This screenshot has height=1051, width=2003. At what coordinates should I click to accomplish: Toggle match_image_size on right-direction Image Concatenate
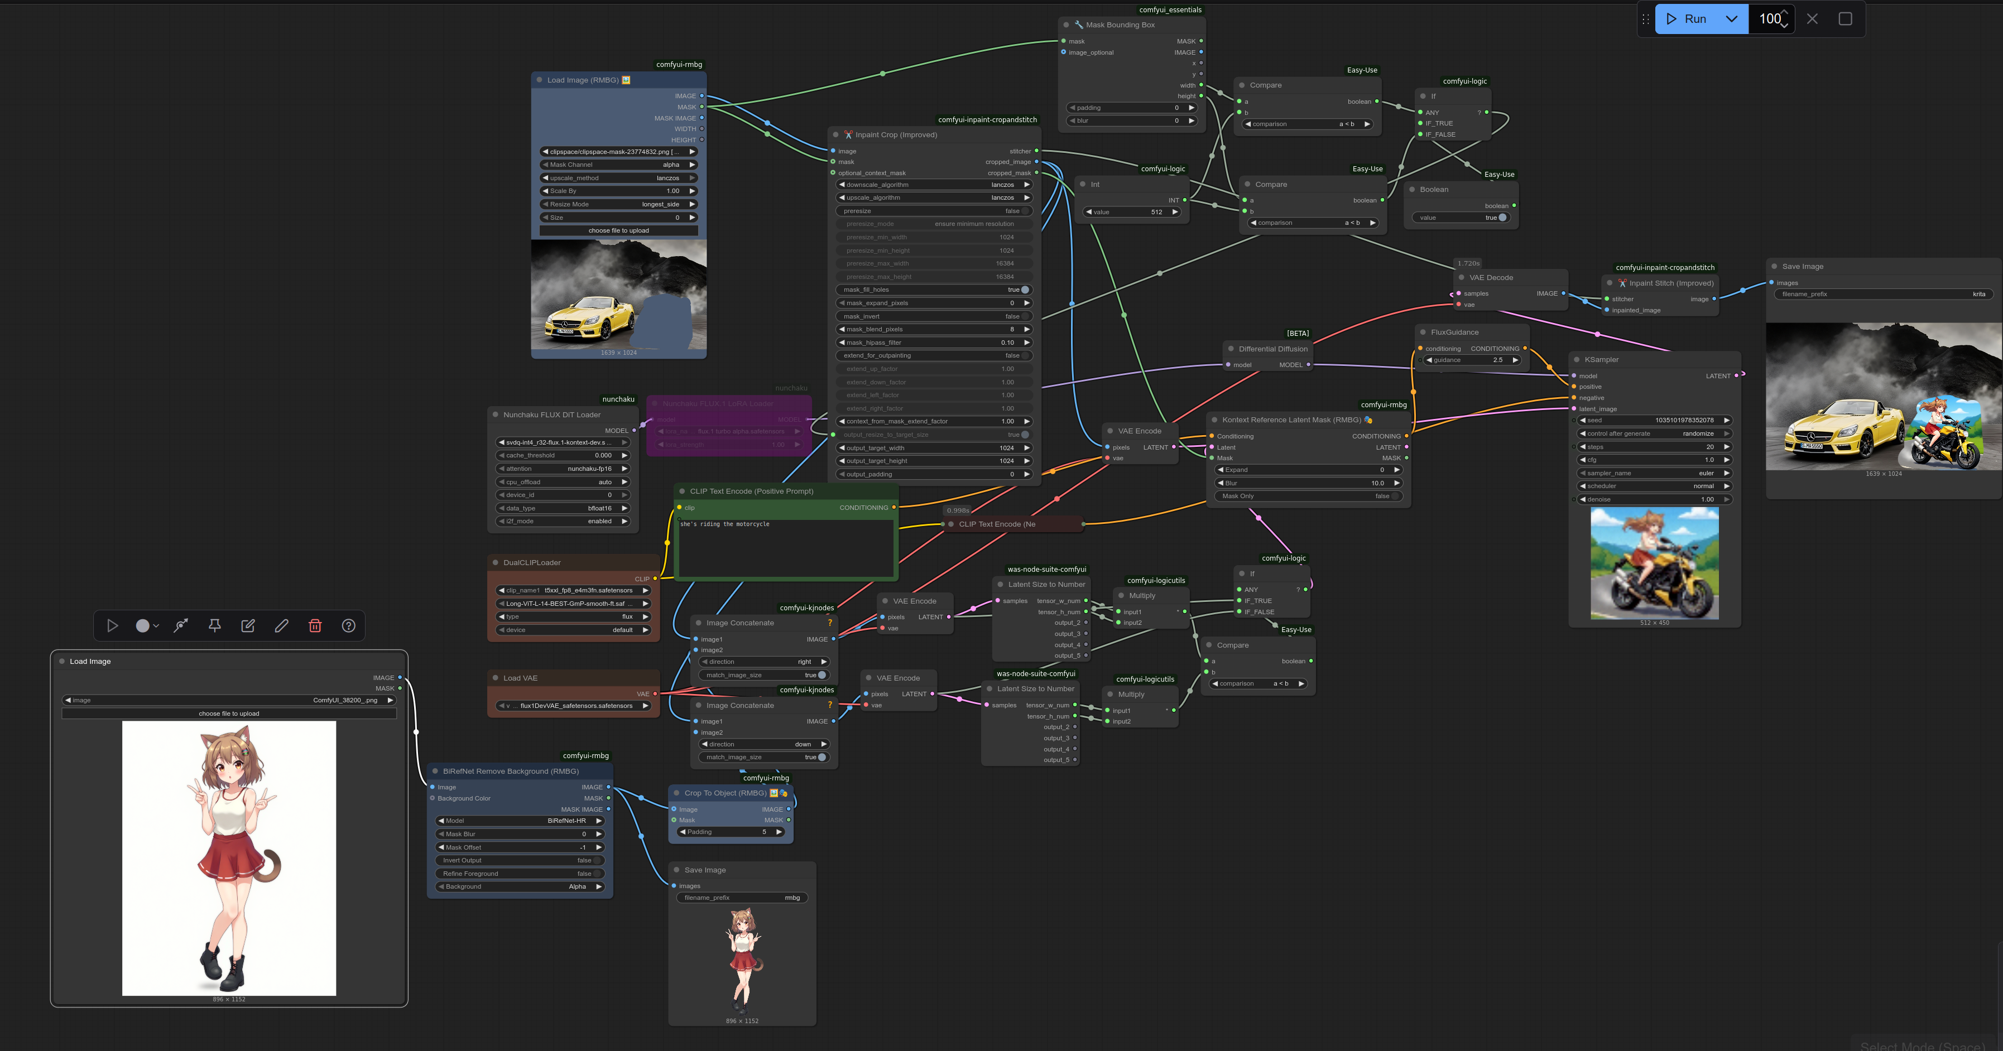pyautogui.click(x=821, y=676)
